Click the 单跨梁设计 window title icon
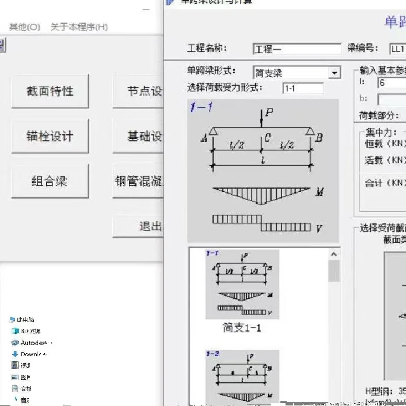This screenshot has height=406, width=406. click(x=170, y=2)
